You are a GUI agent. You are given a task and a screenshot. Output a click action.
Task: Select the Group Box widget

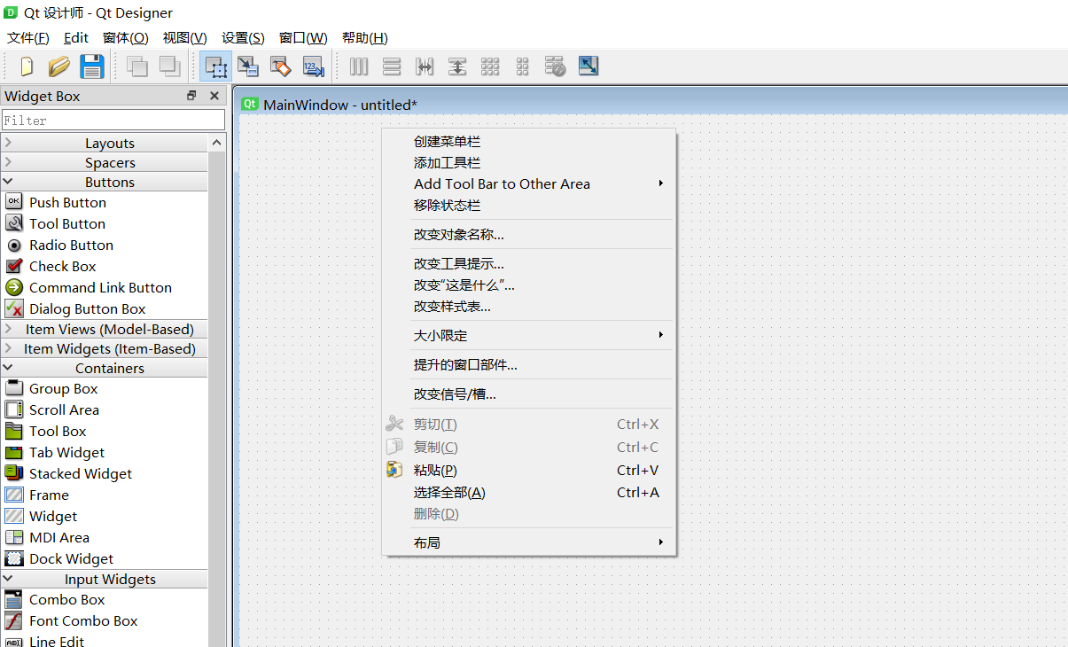click(x=63, y=388)
